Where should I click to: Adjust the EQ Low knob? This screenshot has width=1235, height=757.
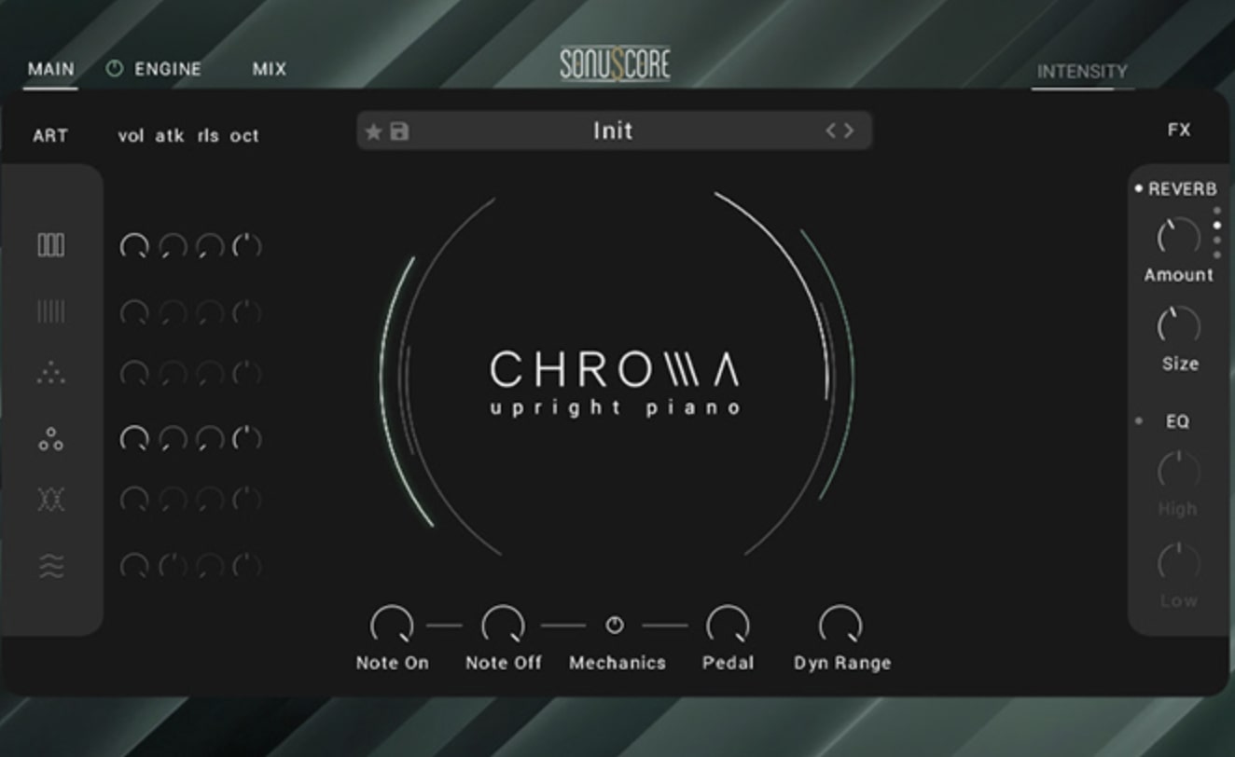coord(1179,561)
